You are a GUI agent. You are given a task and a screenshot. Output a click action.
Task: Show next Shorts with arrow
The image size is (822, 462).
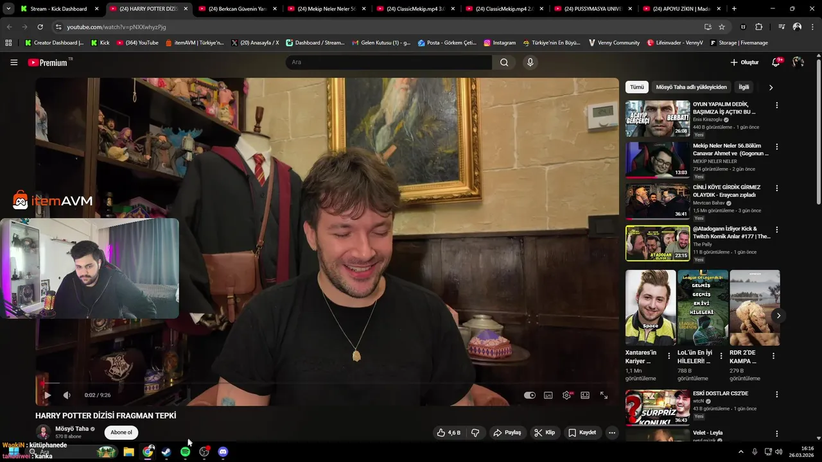coord(778,316)
